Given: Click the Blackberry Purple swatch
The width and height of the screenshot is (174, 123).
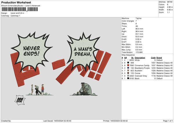Looking at the screenshot, I should point(128,68).
